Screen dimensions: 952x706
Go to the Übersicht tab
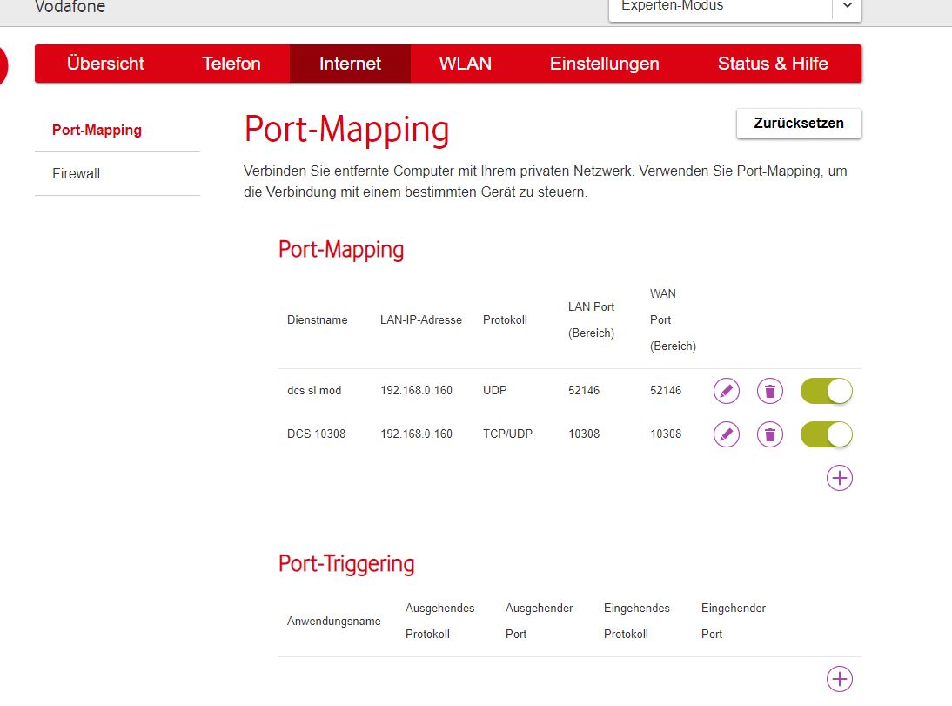coord(105,64)
